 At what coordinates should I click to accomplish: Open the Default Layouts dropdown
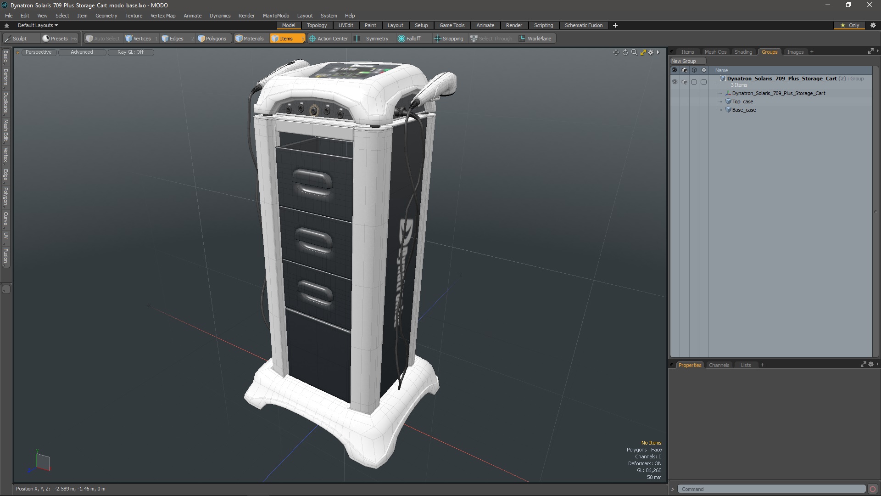point(38,25)
